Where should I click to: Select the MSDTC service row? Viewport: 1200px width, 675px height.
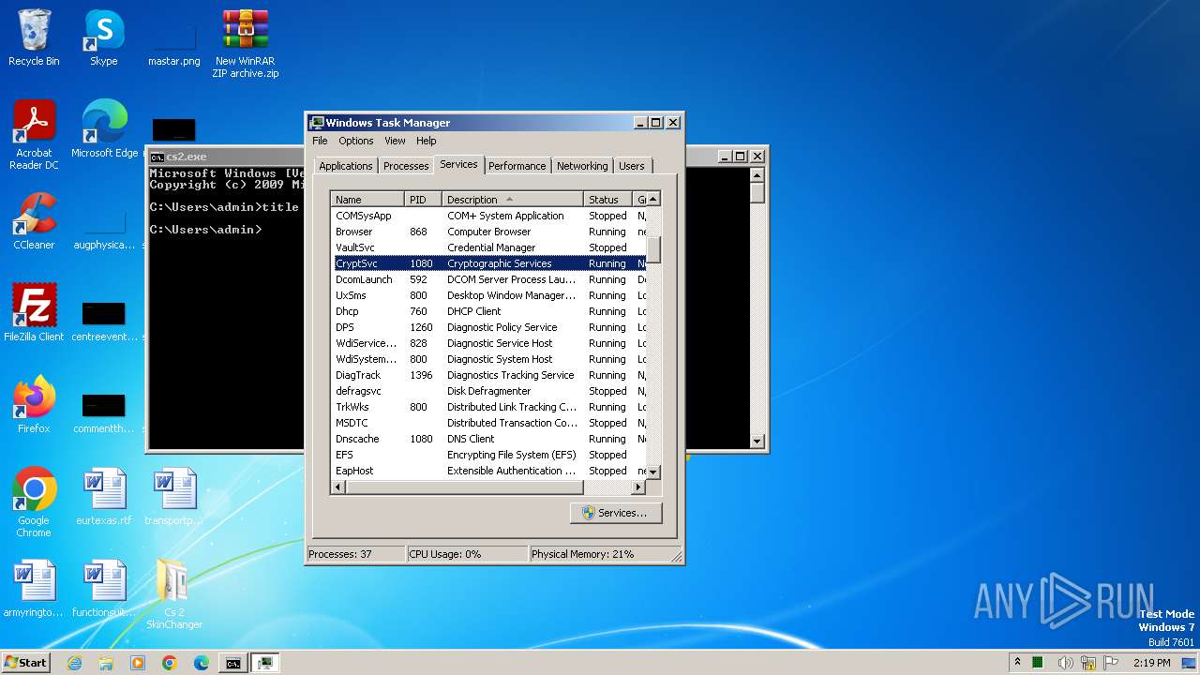tap(489, 423)
